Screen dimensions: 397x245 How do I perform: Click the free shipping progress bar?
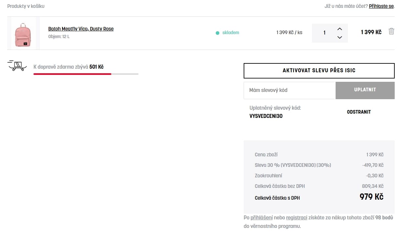pos(86,74)
